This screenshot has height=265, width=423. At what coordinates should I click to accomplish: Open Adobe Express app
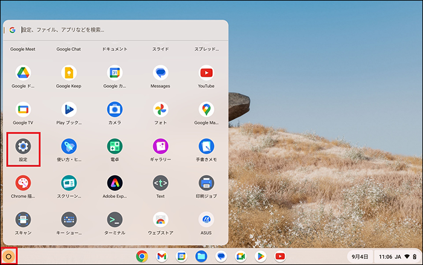click(114, 183)
